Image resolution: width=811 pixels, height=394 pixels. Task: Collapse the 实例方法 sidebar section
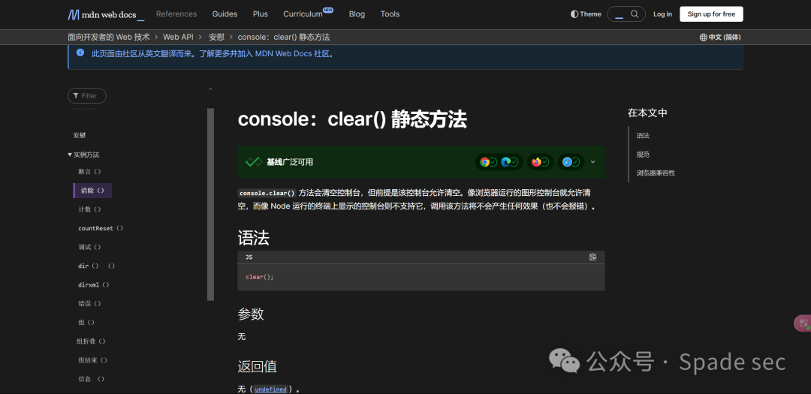point(83,155)
